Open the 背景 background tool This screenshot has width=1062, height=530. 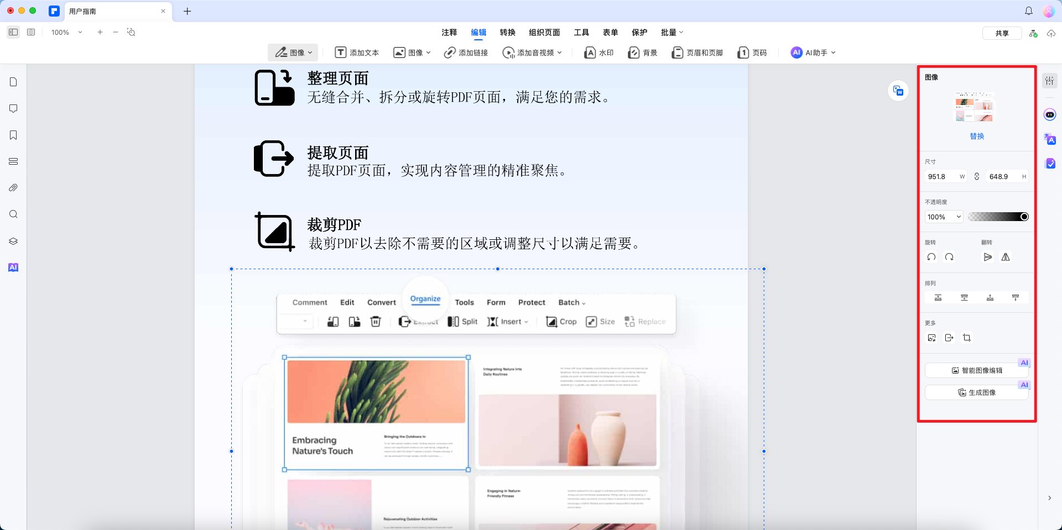(x=642, y=53)
